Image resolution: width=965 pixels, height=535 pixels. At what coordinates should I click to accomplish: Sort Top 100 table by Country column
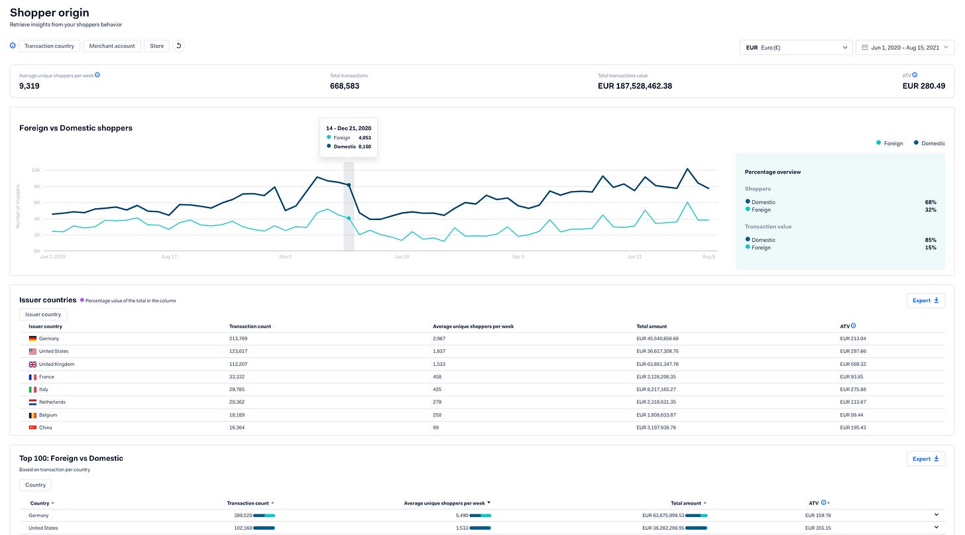coord(42,503)
